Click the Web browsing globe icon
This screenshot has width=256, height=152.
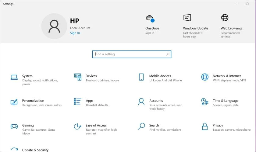[225, 18]
